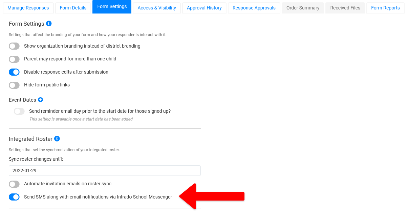
Task: Select the Form Settings tab
Action: pyautogui.click(x=112, y=7)
